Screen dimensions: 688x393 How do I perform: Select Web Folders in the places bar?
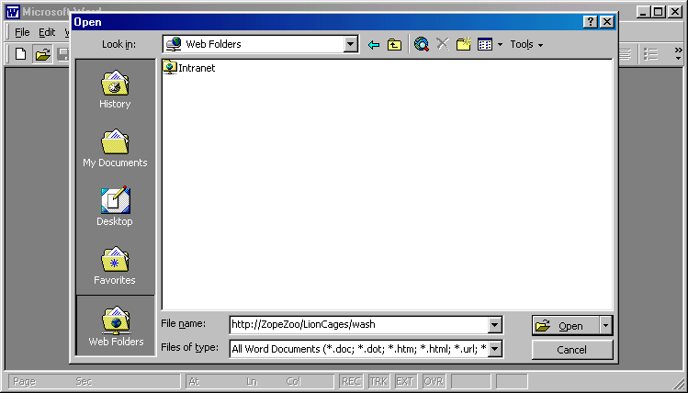tap(115, 326)
